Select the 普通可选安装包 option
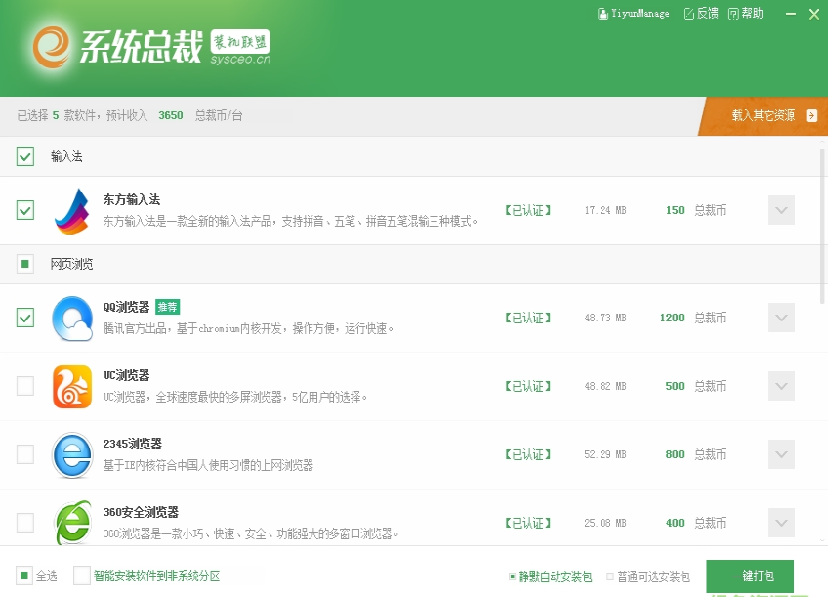The height and width of the screenshot is (597, 830). pyautogui.click(x=648, y=576)
